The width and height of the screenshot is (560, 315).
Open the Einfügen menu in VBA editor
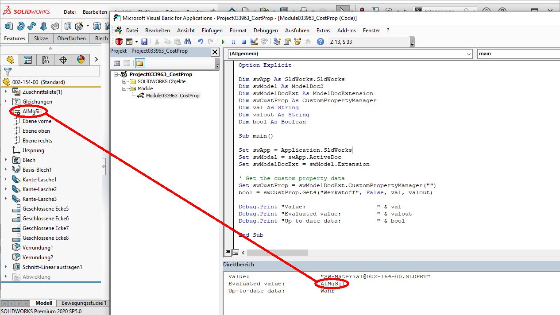pyautogui.click(x=212, y=31)
